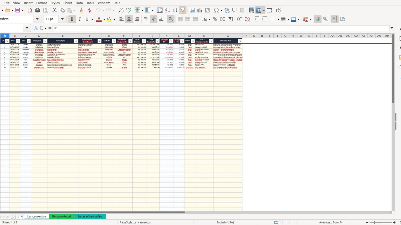
Task: Click the English (USA) language status
Action: pos(225,222)
